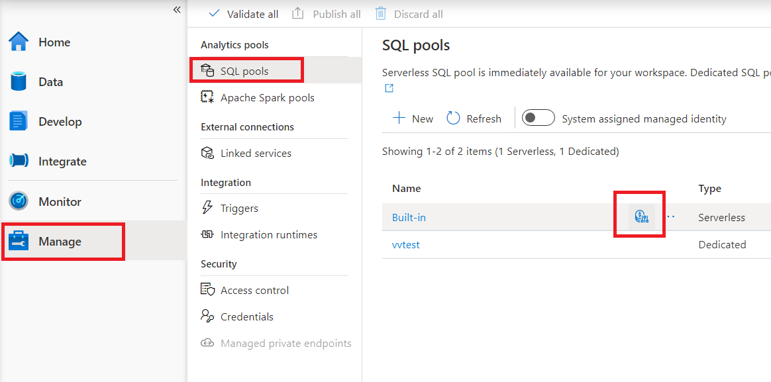Viewport: 771px width, 382px height.
Task: Select the Integrate hub icon
Action: [x=19, y=161]
